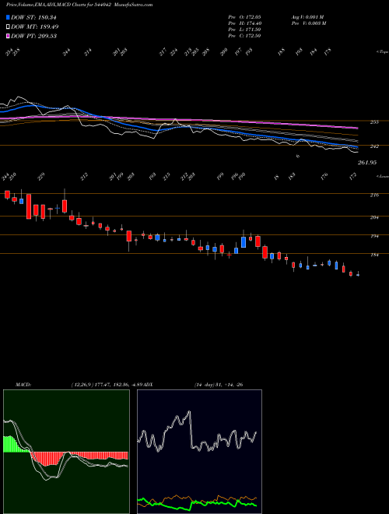This screenshot has height=514, width=389.
Task: Click the 261.95 value label
Action: click(367, 162)
